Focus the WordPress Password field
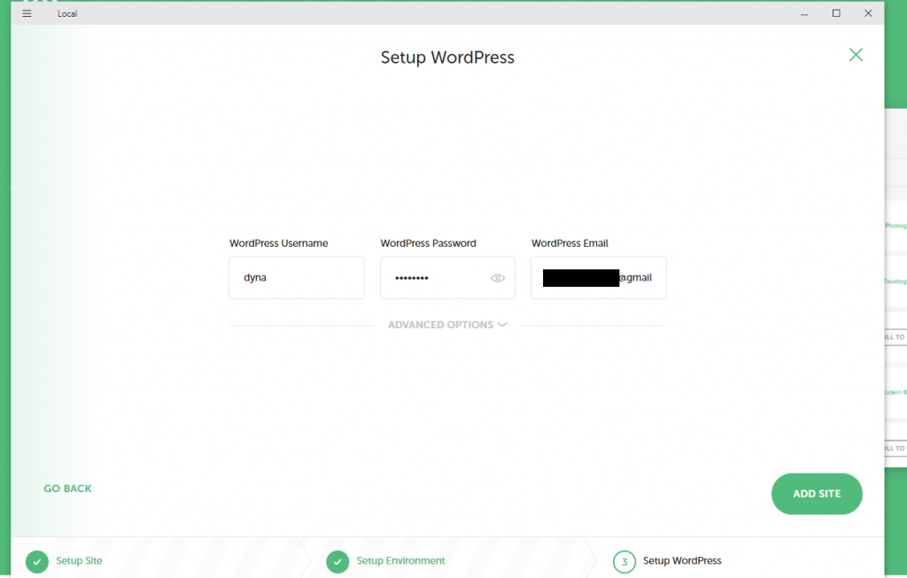 coord(447,277)
